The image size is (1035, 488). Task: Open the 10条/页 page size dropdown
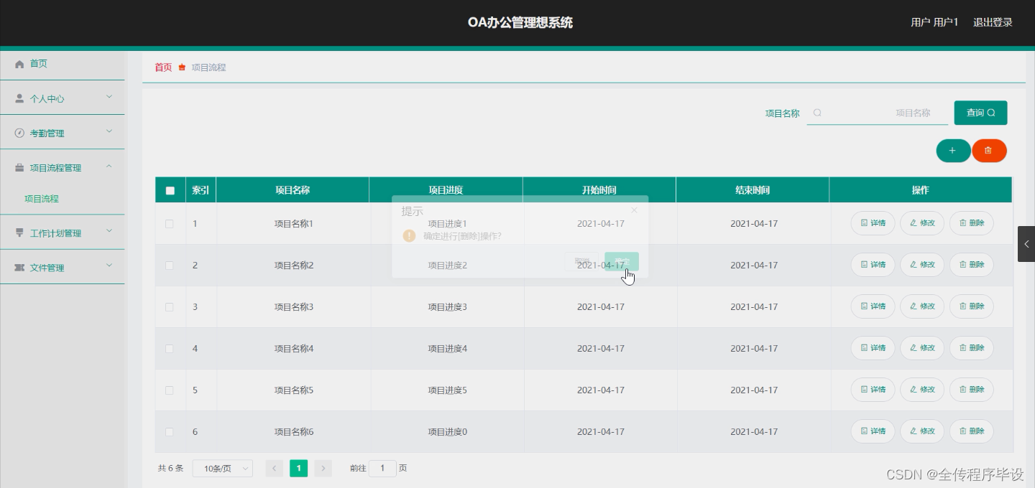222,467
